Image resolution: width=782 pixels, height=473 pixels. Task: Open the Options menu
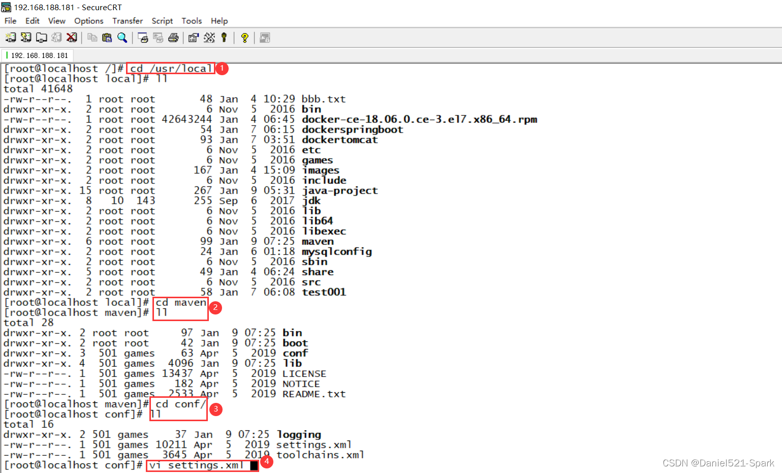(x=89, y=21)
